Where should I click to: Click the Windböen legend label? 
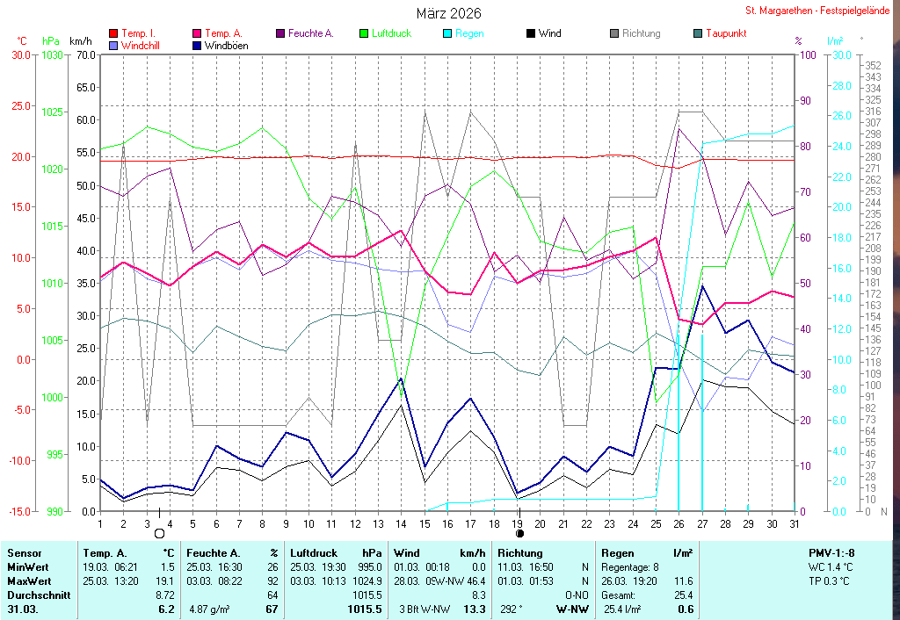[x=225, y=45]
